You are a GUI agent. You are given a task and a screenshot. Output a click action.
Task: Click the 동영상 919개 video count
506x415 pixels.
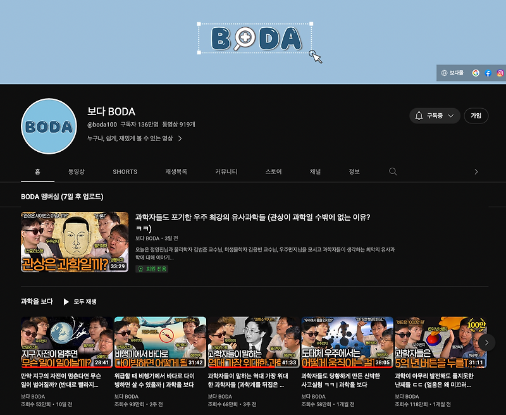click(178, 125)
